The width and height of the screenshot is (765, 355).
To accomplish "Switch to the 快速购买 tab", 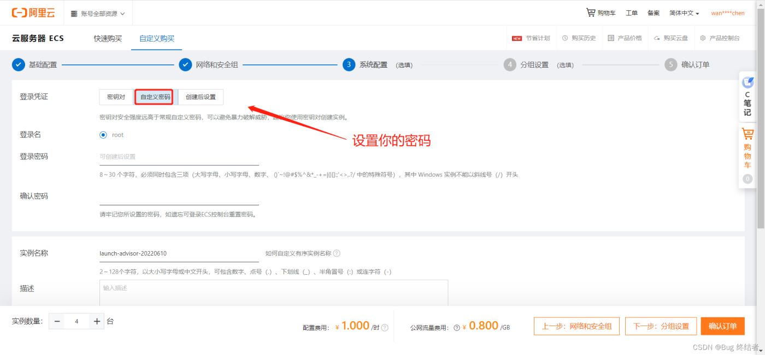I will pyautogui.click(x=108, y=39).
